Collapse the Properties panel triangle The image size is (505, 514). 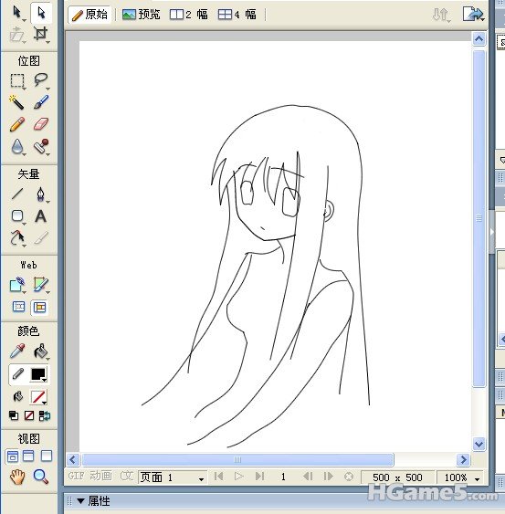point(80,501)
